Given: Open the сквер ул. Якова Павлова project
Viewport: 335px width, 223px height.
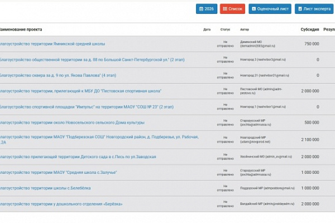Looking at the screenshot, I should [58, 75].
